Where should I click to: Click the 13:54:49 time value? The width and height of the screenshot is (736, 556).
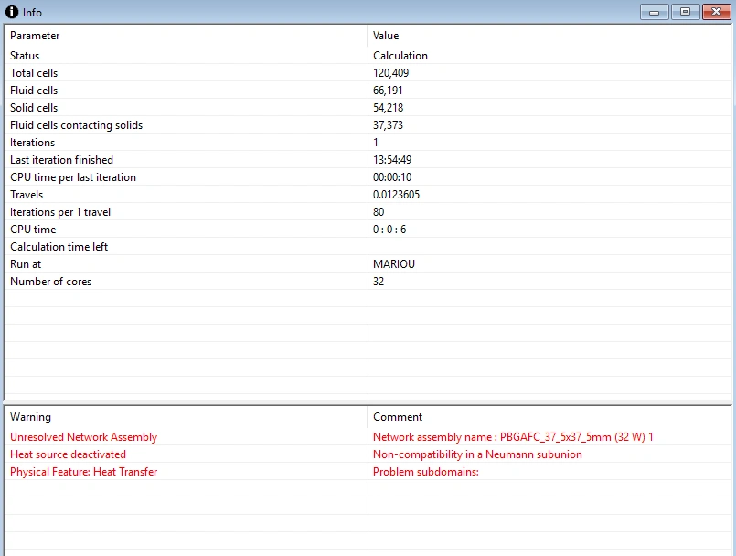click(392, 160)
